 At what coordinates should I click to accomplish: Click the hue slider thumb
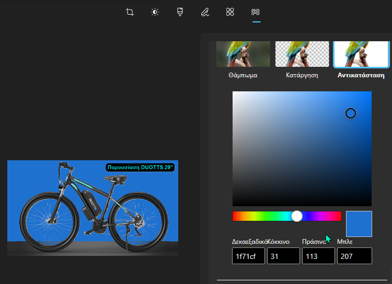[x=297, y=216]
